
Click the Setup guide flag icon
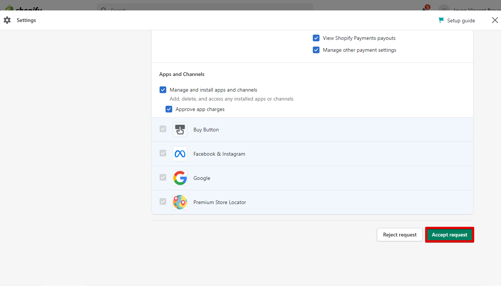[441, 20]
